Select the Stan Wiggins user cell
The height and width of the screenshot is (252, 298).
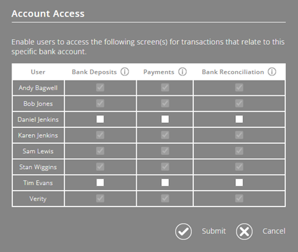pos(38,167)
